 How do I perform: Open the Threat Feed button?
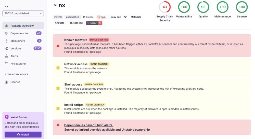pos(76,23)
